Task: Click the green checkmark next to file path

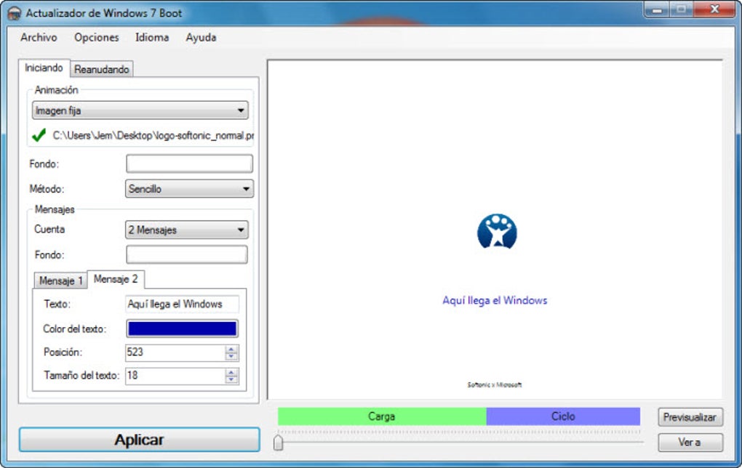Action: [39, 136]
